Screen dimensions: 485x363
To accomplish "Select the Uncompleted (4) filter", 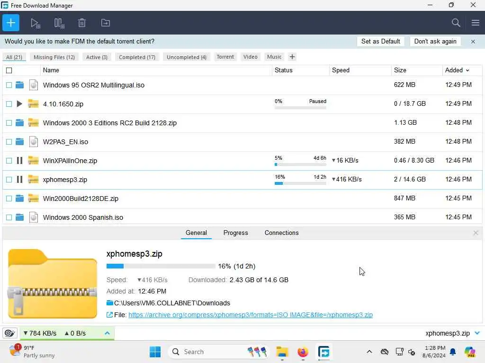I will pyautogui.click(x=187, y=57).
